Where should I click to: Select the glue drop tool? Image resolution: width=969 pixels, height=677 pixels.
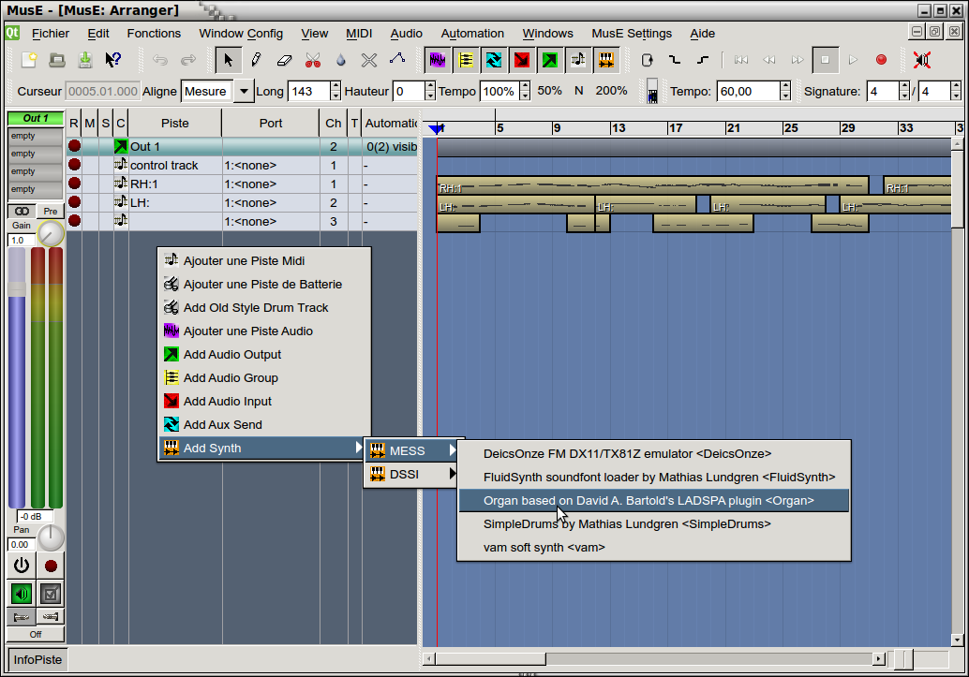[341, 60]
